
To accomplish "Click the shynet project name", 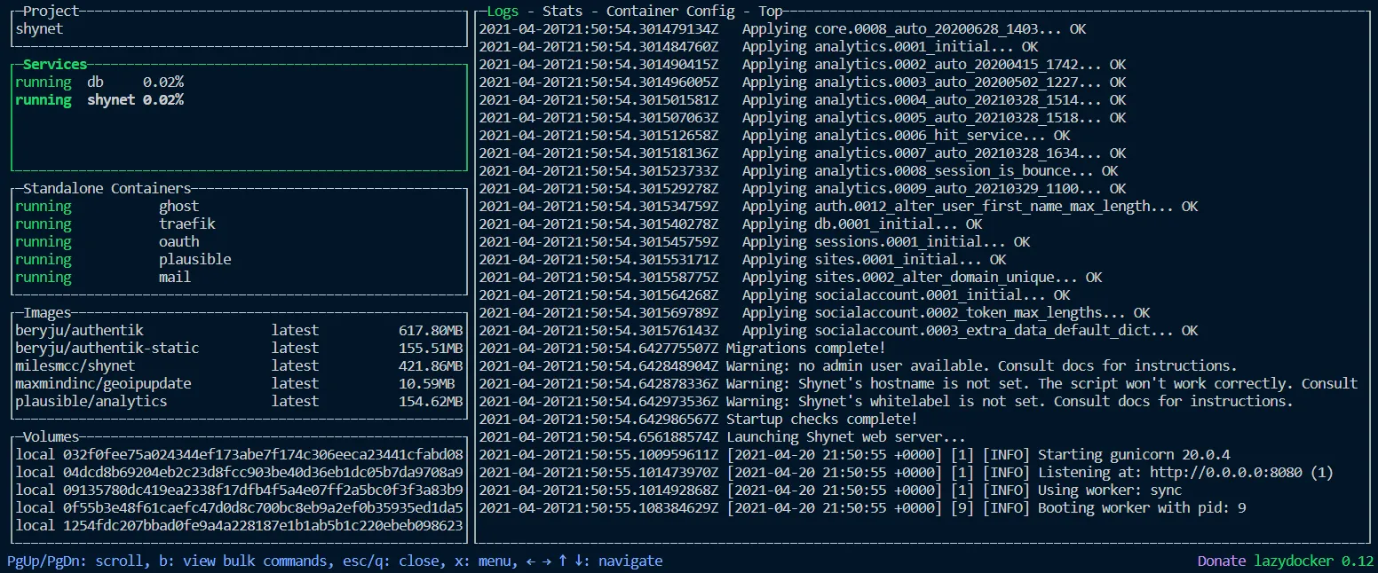I will (x=39, y=28).
